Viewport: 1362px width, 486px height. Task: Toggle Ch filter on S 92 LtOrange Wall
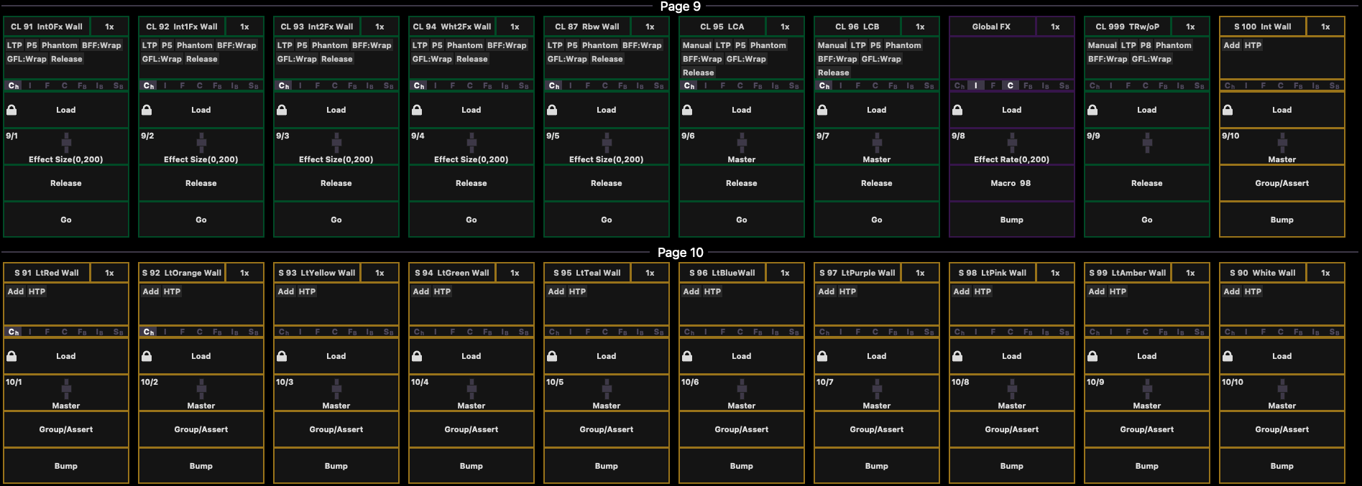pyautogui.click(x=149, y=332)
